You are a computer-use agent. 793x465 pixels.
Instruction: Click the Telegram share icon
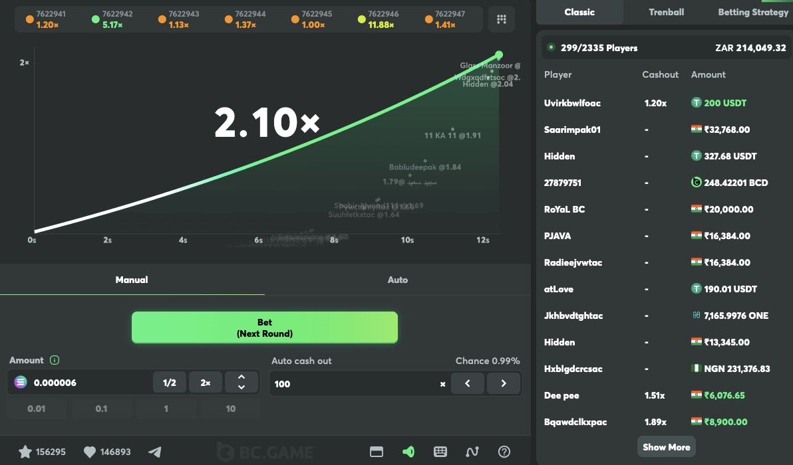point(155,451)
